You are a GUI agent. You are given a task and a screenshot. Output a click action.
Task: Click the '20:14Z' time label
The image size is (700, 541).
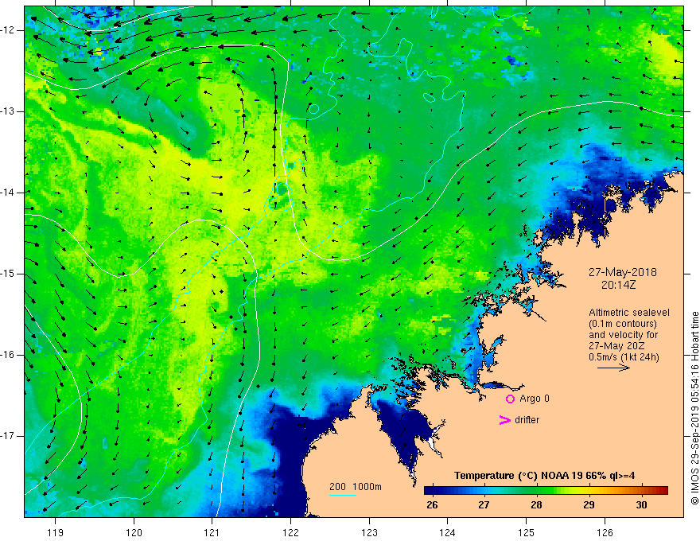(618, 285)
